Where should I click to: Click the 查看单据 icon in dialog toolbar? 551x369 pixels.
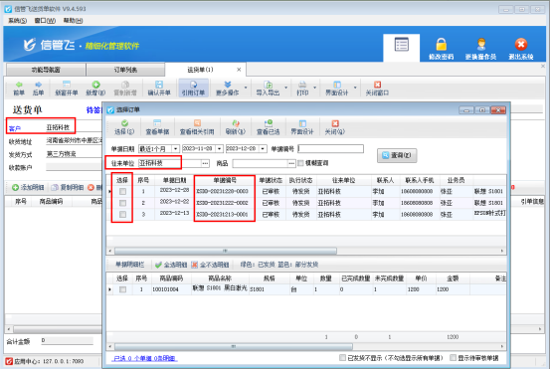[157, 123]
